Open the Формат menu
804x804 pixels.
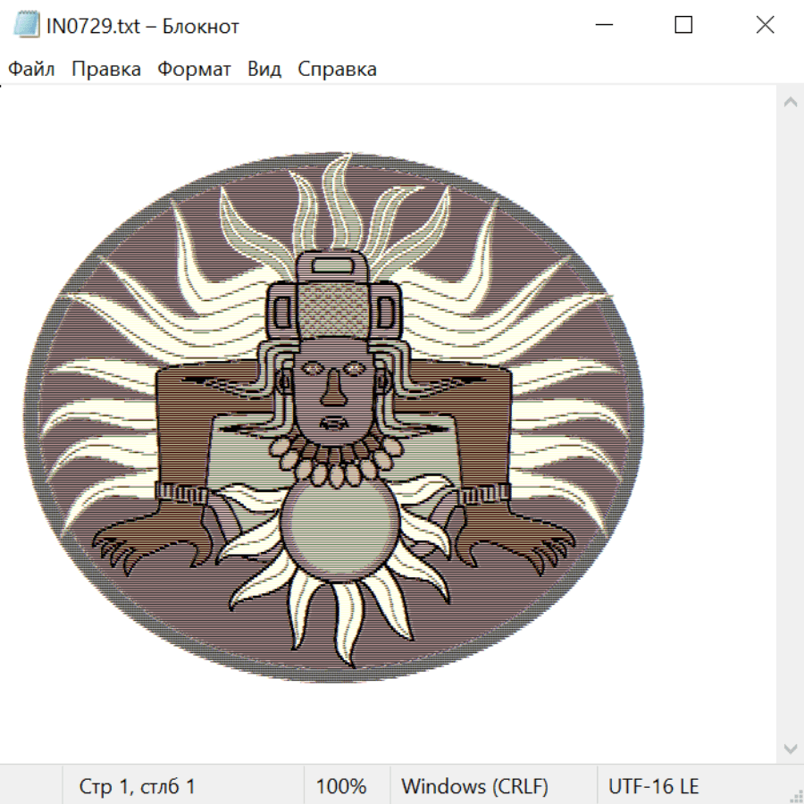coord(194,70)
